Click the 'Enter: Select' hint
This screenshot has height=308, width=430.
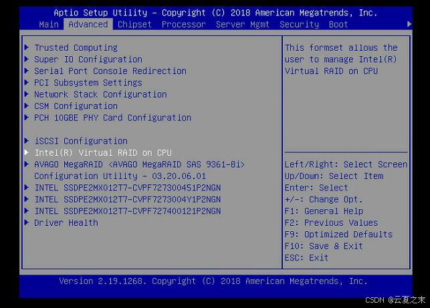[316, 188]
